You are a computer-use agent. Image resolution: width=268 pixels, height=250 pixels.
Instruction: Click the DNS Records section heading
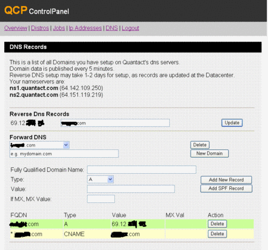pyautogui.click(x=28, y=47)
